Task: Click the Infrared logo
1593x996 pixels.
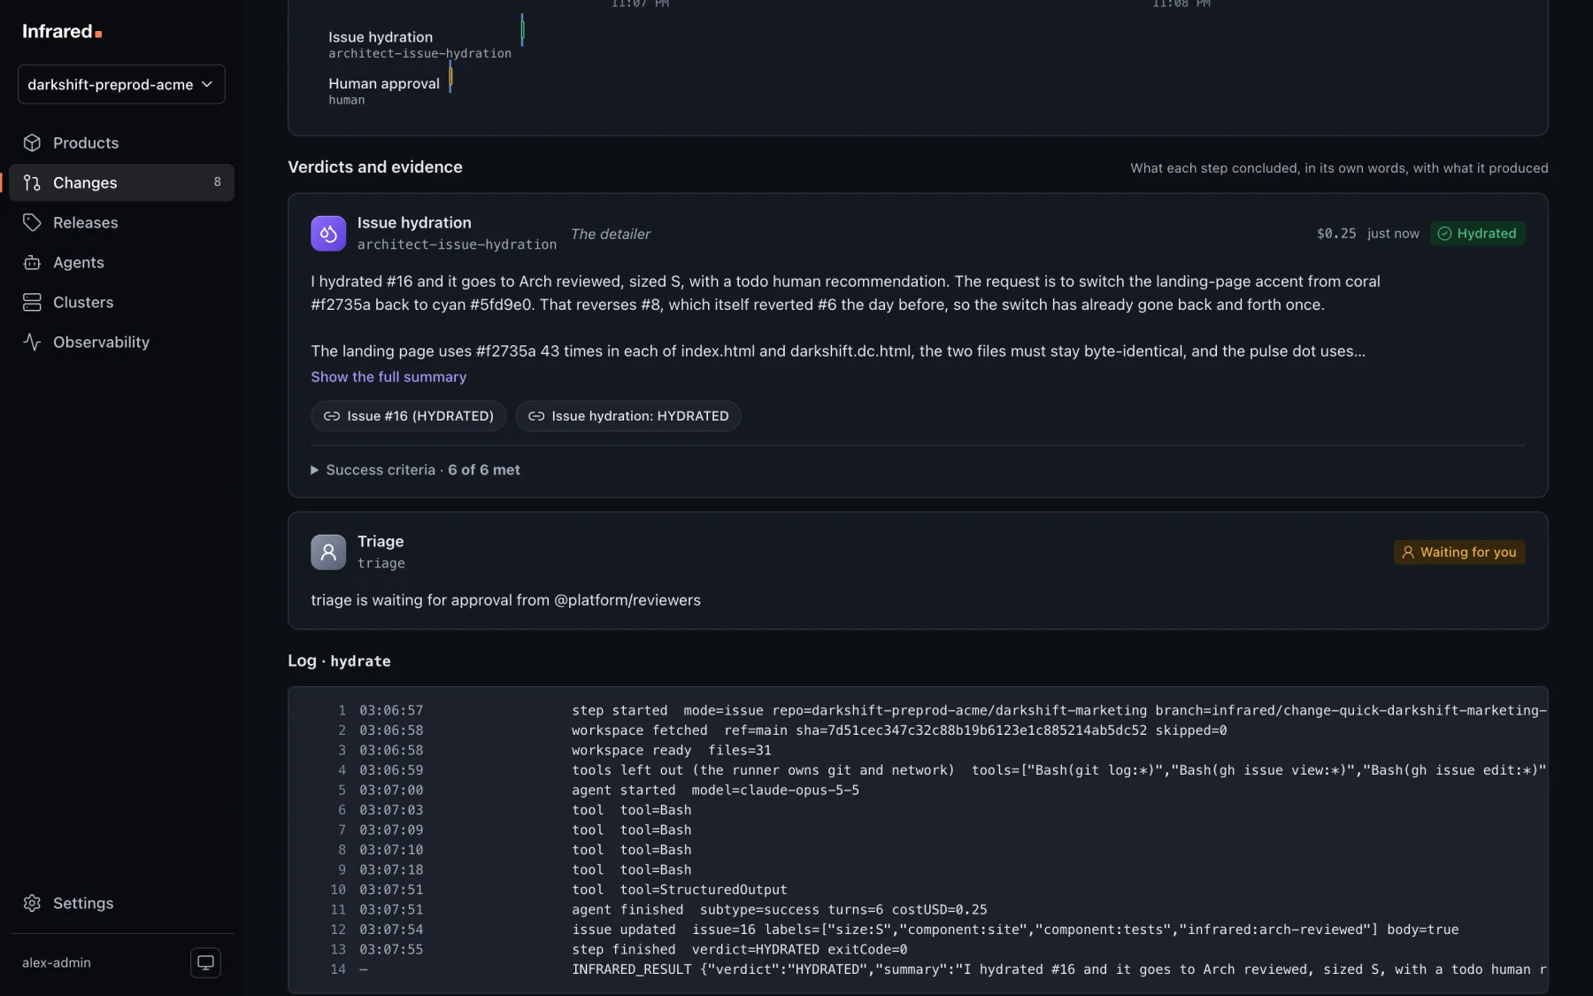Action: (x=62, y=32)
